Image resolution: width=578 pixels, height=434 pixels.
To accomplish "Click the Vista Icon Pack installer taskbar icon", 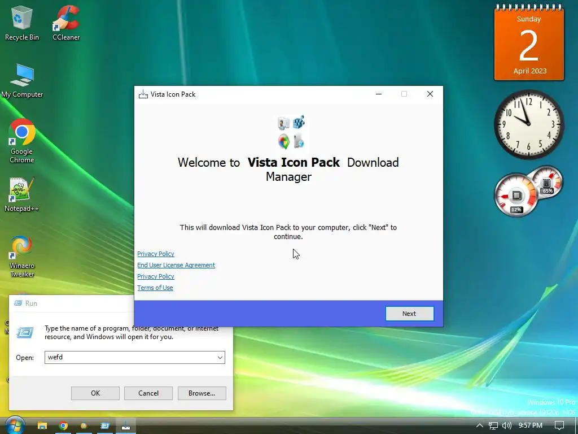I will (126, 426).
